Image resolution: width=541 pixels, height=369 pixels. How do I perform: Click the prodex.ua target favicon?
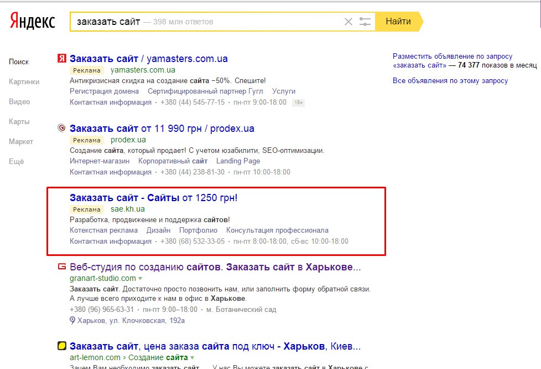click(x=62, y=128)
